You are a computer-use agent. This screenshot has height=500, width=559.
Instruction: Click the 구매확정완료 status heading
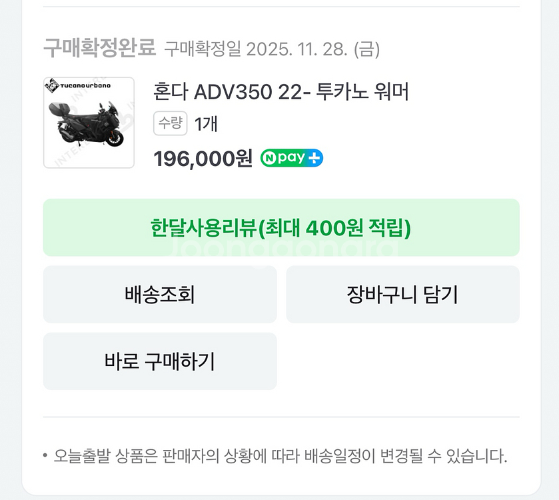pos(99,48)
